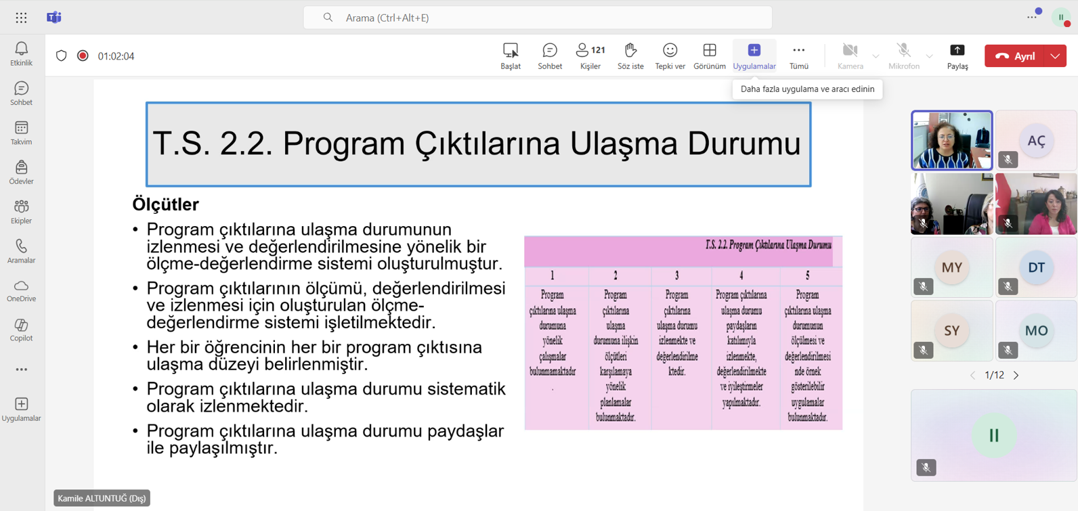Change layout with Görünüm button
Screen dimensions: 1078x511
click(709, 56)
